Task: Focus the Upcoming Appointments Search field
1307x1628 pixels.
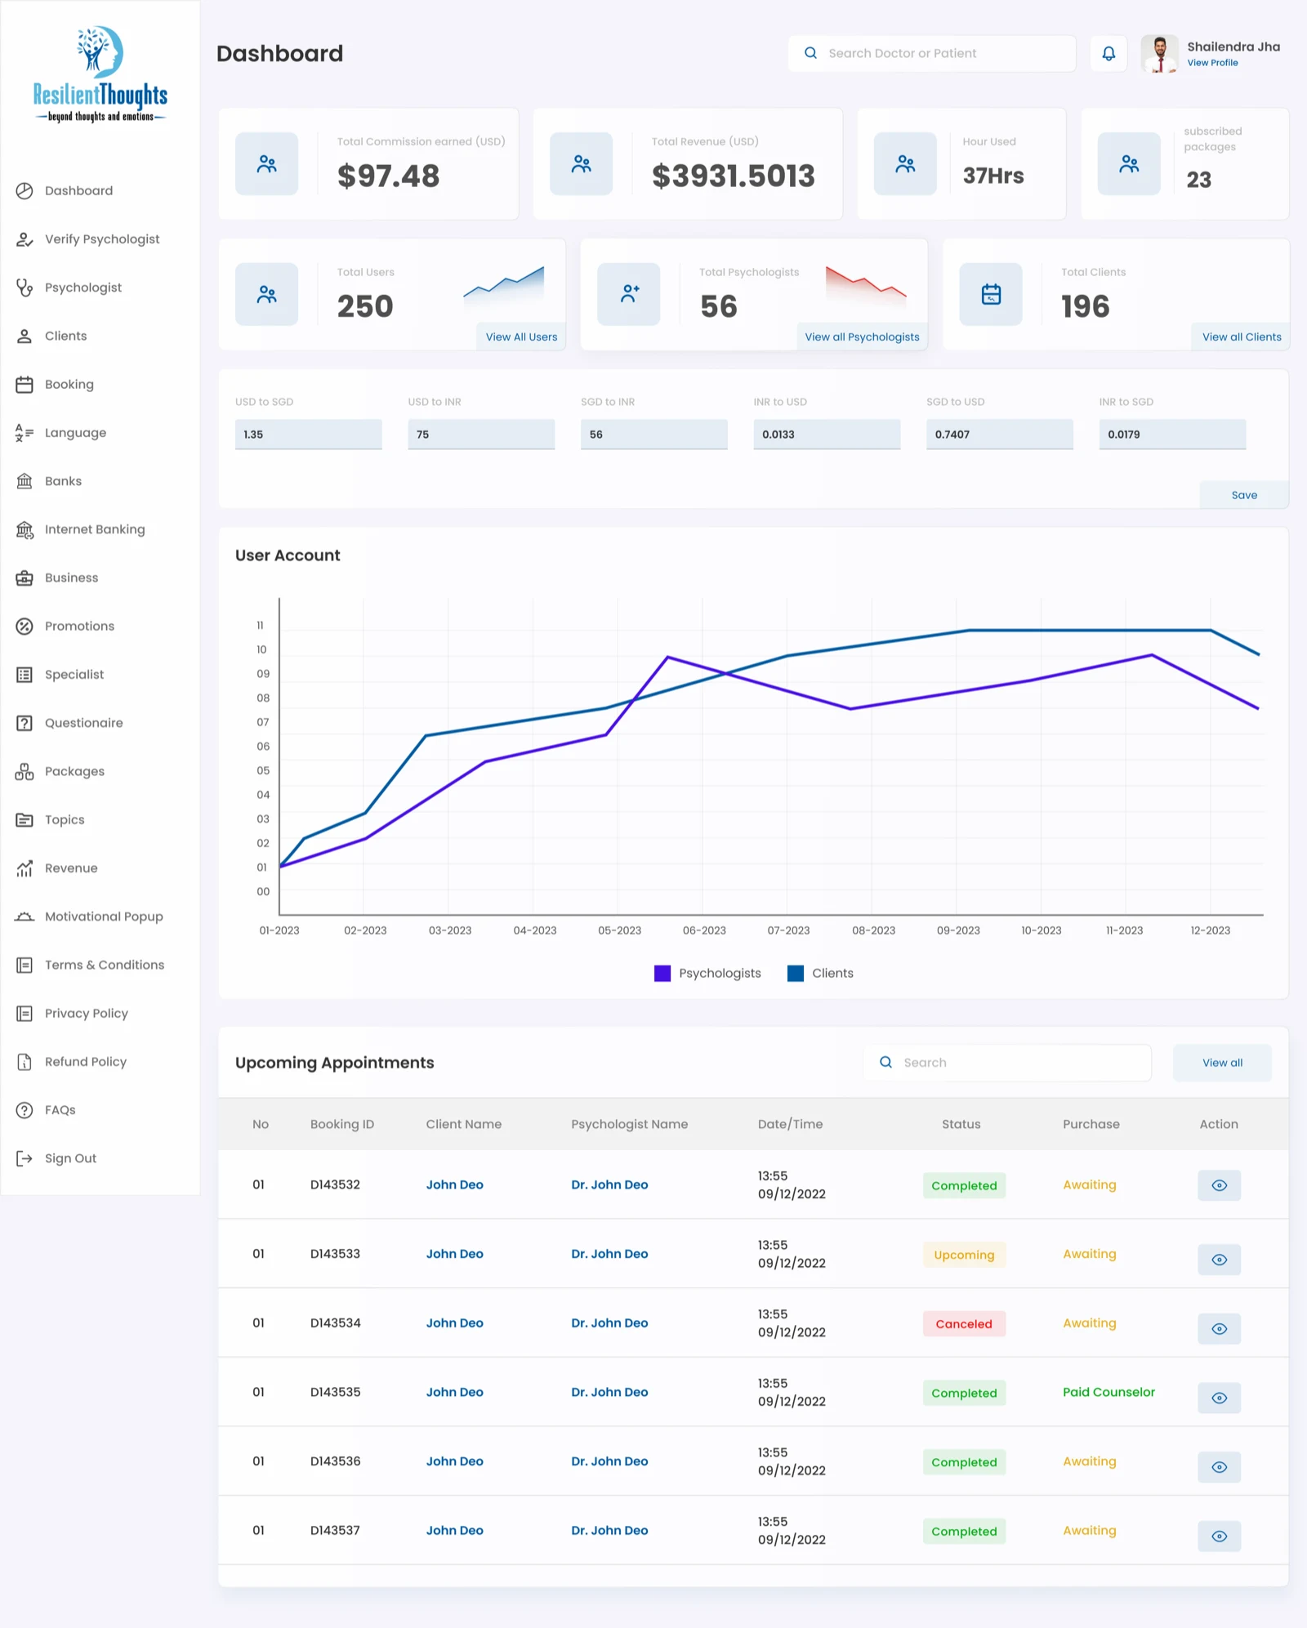Action: (x=1007, y=1063)
